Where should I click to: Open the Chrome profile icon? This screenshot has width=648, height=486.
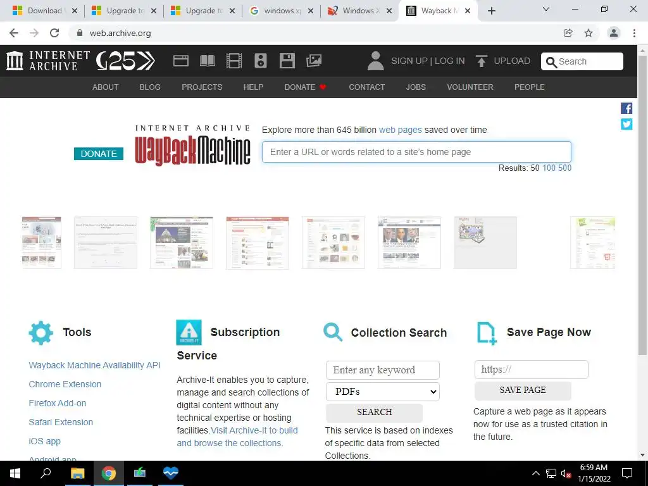point(614,33)
